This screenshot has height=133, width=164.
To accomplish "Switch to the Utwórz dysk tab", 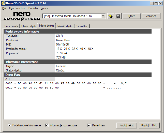I will tap(28, 26).
